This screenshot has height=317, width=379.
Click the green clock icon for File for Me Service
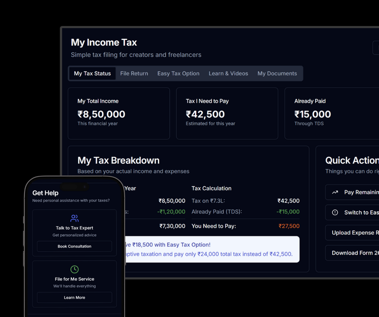75,269
